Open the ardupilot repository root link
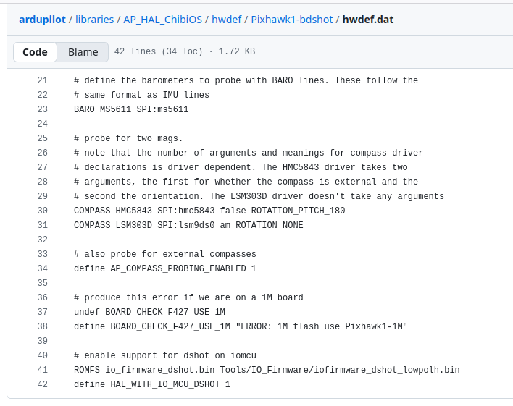Image resolution: width=513 pixels, height=406 pixels. 45,20
